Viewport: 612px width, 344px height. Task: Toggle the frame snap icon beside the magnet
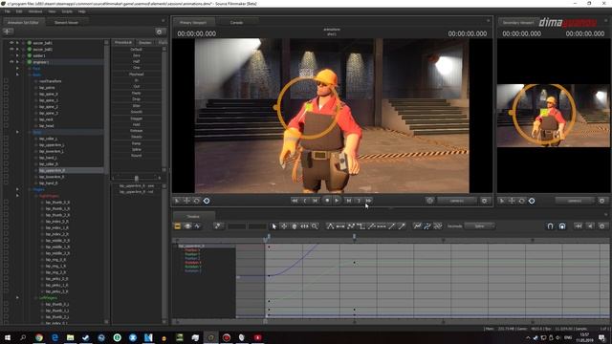tap(562, 226)
